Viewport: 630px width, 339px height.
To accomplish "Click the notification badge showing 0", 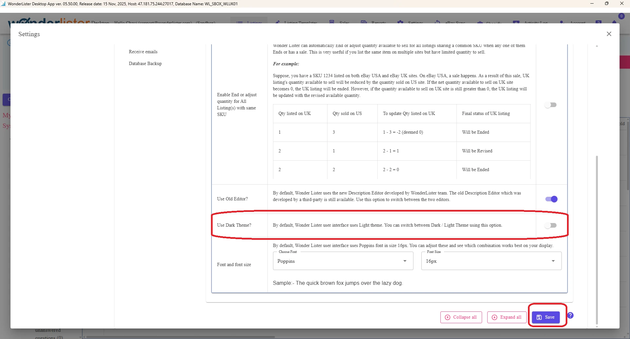I will 621,16.
